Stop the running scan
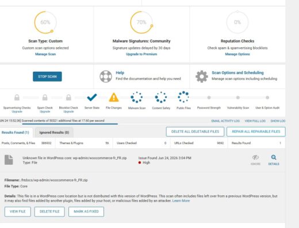 [x=47, y=76]
